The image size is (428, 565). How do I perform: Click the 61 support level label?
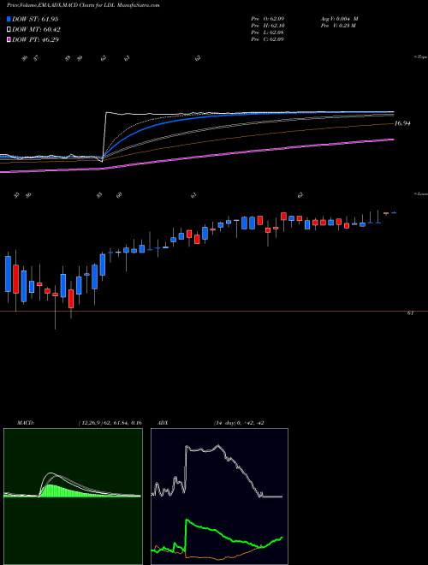point(410,313)
